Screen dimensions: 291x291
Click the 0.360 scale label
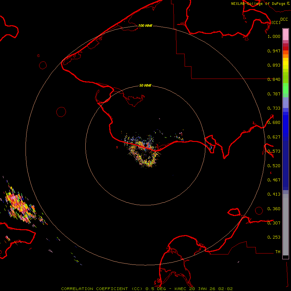pos(274,209)
